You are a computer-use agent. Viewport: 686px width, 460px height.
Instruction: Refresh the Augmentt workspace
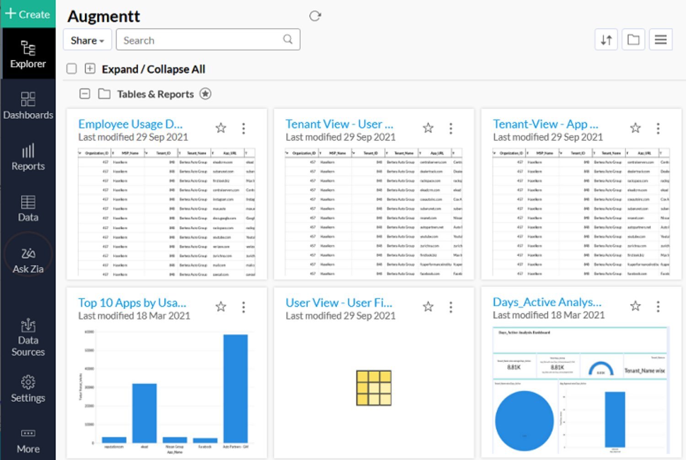pyautogui.click(x=315, y=16)
